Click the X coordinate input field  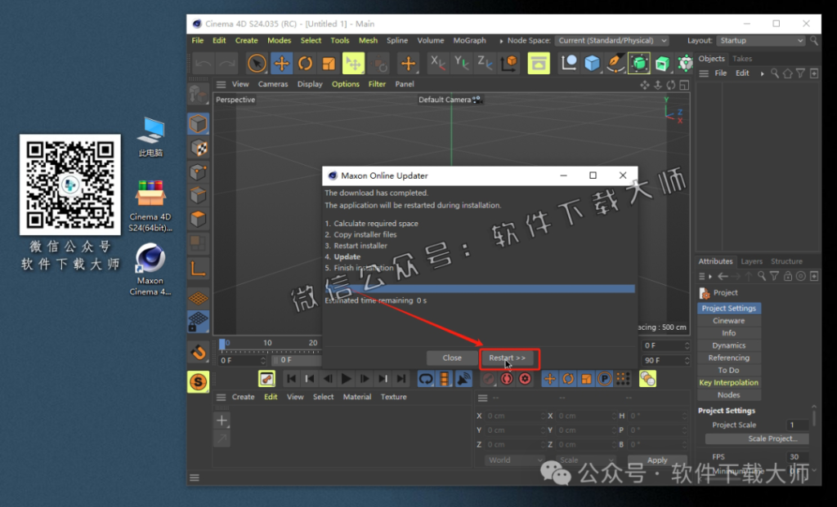click(515, 416)
